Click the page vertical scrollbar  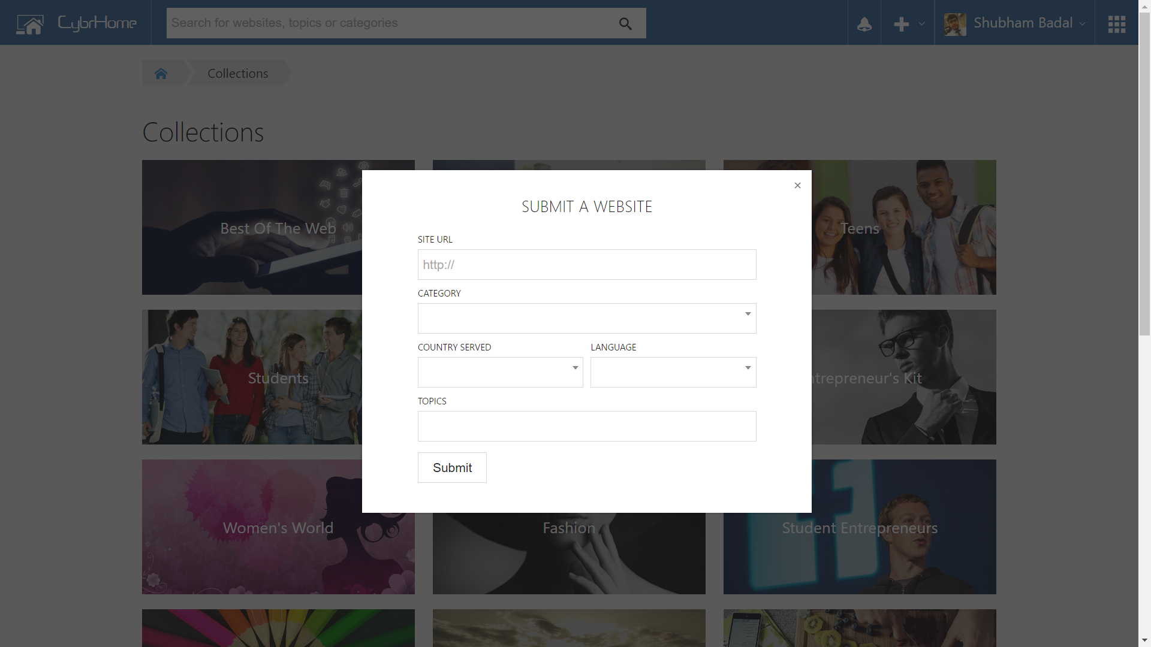tap(1144, 174)
